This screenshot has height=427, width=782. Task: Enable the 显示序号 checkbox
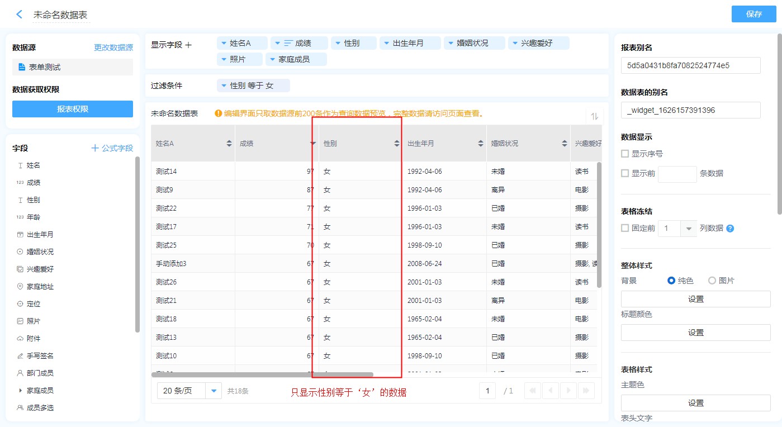tap(625, 154)
